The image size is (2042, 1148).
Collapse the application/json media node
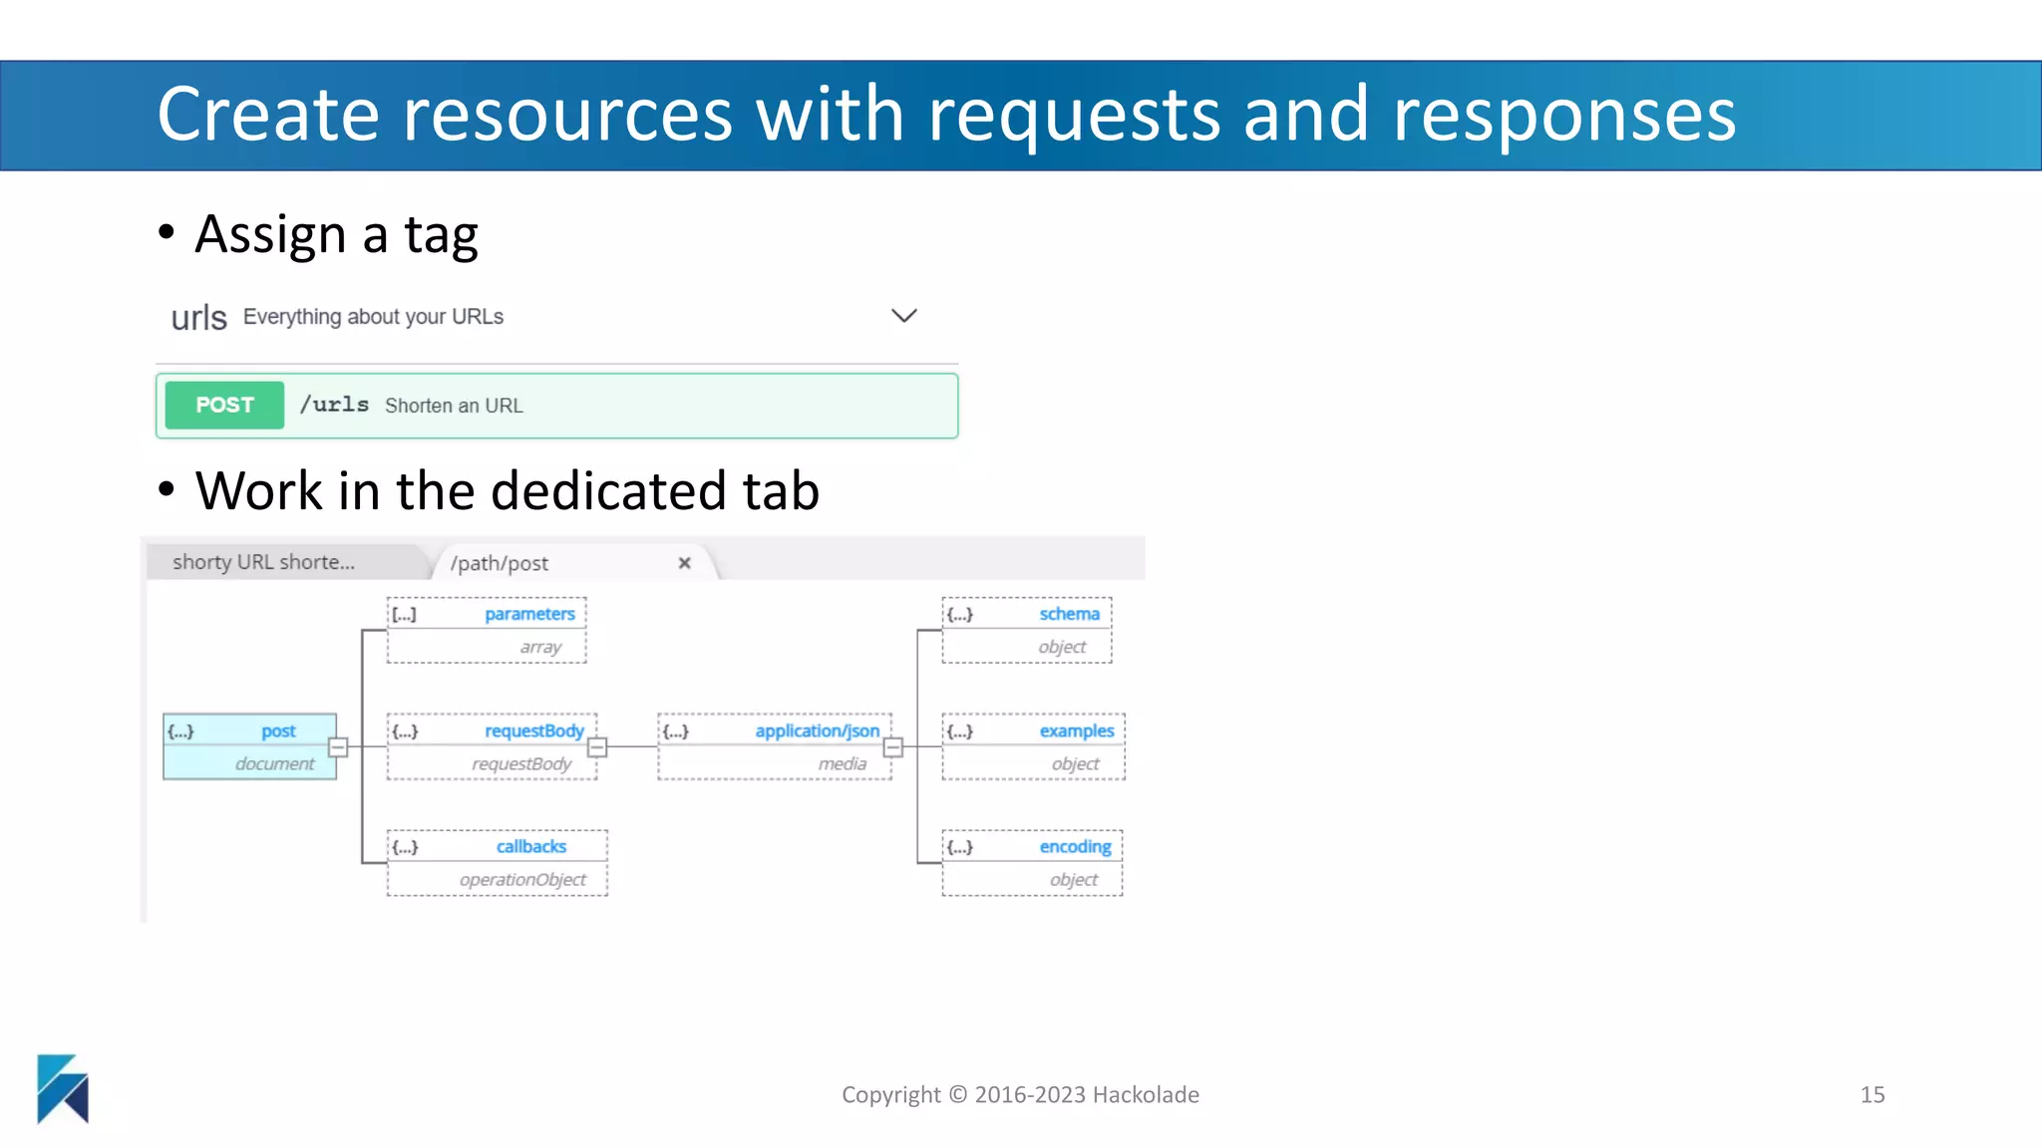click(893, 747)
